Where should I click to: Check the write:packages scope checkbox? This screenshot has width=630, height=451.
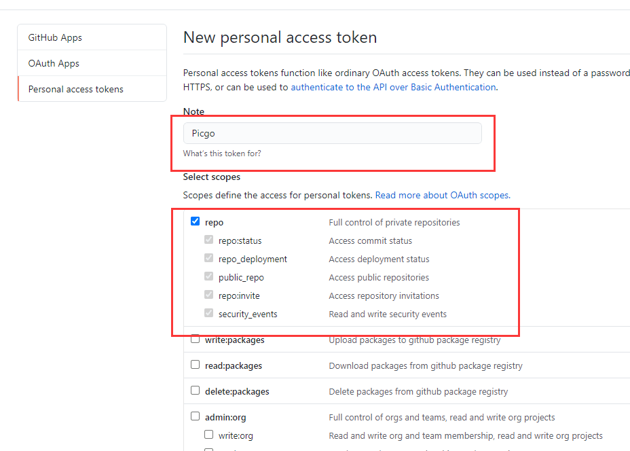[196, 339]
